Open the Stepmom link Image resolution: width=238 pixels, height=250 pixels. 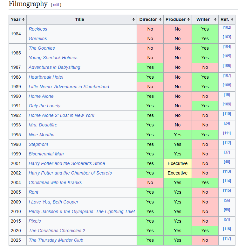point(38,144)
